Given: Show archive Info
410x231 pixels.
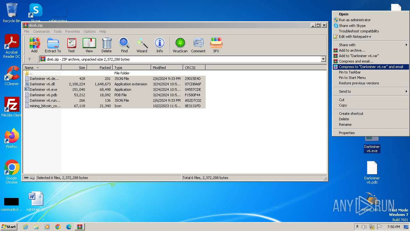Looking at the screenshot, I should tap(160, 45).
